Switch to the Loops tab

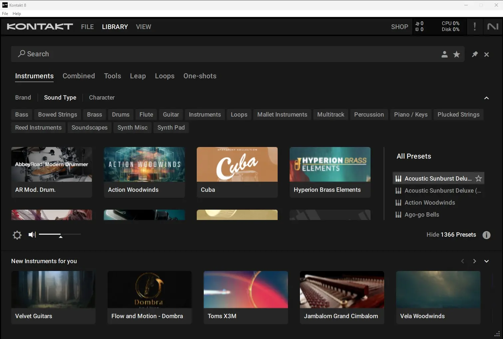pyautogui.click(x=164, y=76)
